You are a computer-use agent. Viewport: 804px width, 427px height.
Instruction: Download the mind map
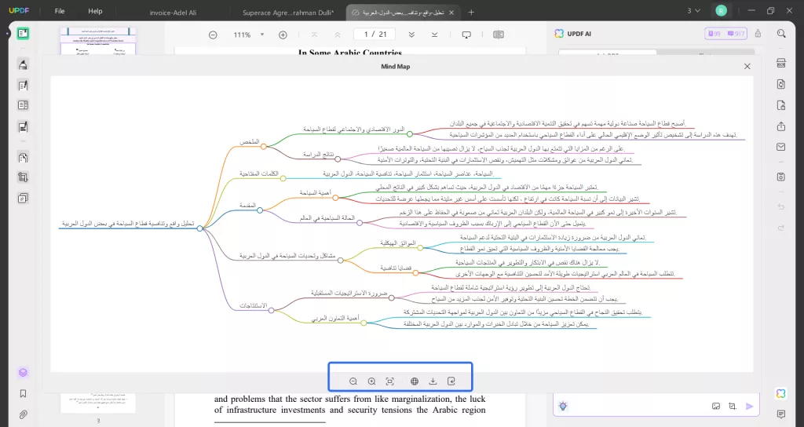[x=433, y=381]
